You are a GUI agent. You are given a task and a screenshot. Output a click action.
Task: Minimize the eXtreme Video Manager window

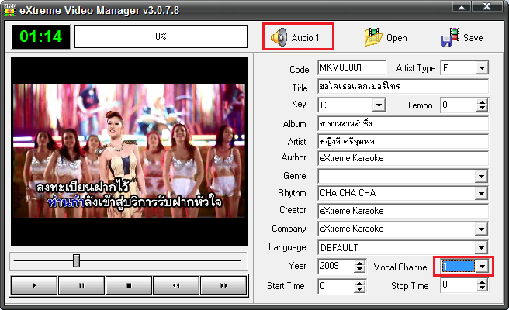tap(461, 6)
